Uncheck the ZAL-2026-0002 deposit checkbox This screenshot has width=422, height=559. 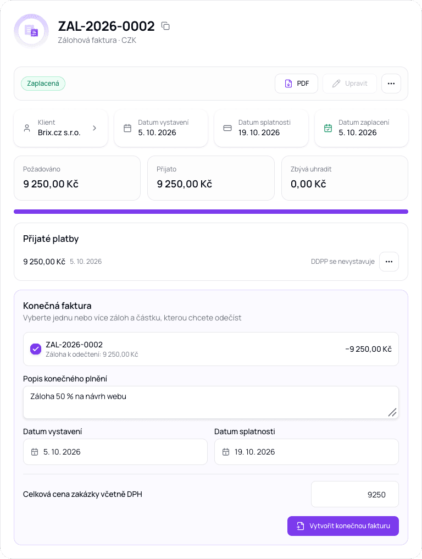coord(36,349)
